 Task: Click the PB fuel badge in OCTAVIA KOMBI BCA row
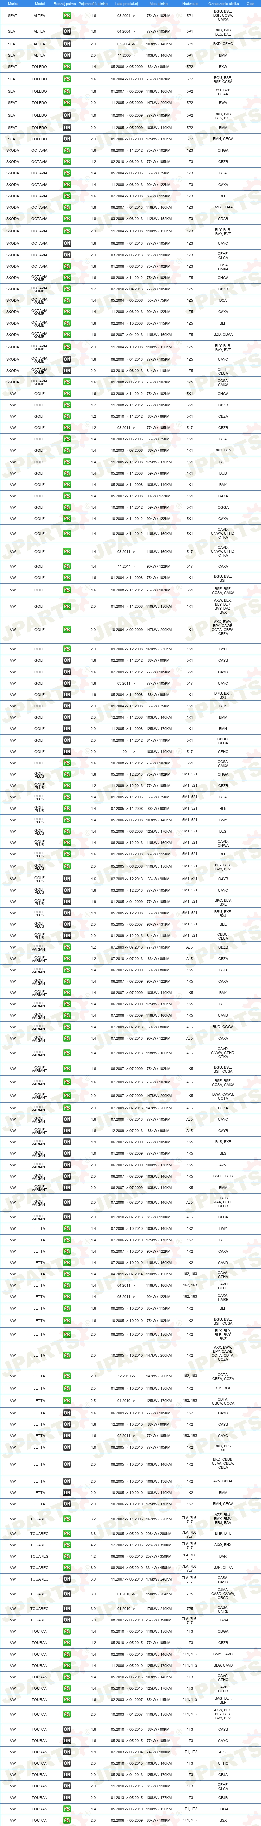(x=66, y=300)
